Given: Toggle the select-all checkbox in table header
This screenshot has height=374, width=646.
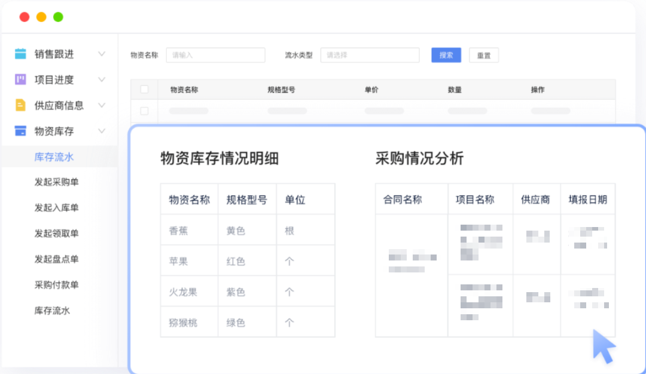Looking at the screenshot, I should [x=144, y=90].
